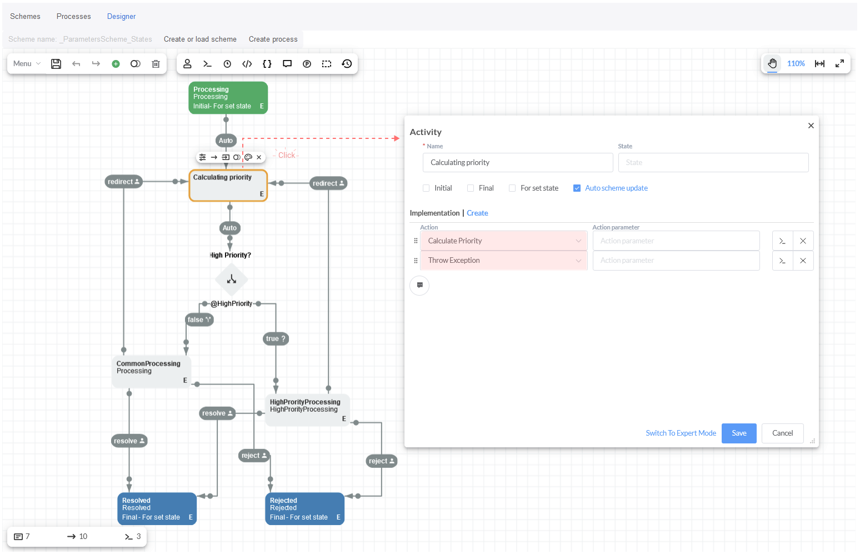Clone the activity using the node's overlapping circles icon

pyautogui.click(x=237, y=157)
